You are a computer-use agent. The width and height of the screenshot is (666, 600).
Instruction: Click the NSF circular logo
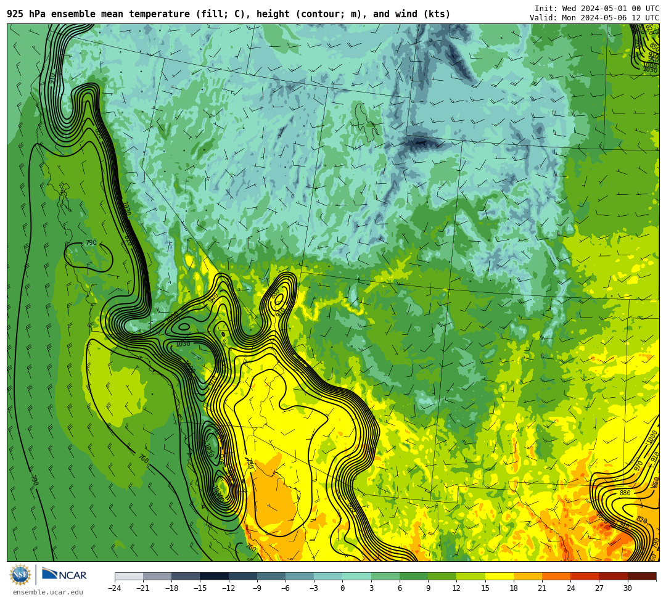coord(20,575)
